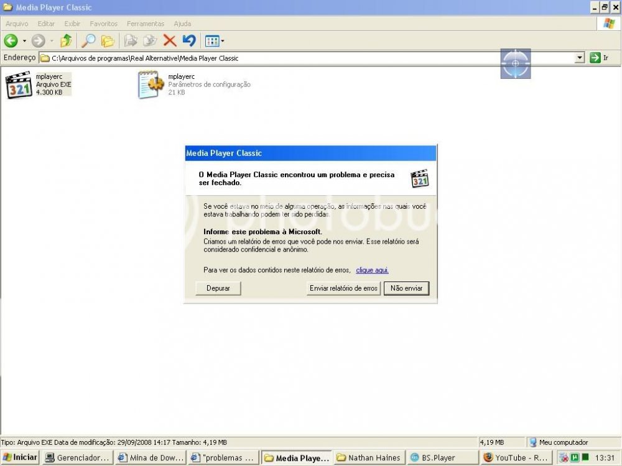Click the blue Undo arrow icon
Viewport: 622px width, 466px height.
pyautogui.click(x=189, y=41)
